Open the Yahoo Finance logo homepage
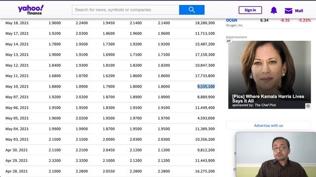The height and width of the screenshot is (177, 316). coord(31,10)
